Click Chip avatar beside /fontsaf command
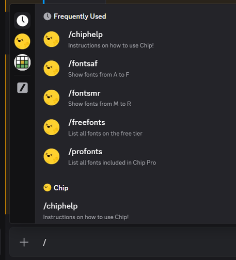Viewport: 236px width, 260px height. coord(52,69)
